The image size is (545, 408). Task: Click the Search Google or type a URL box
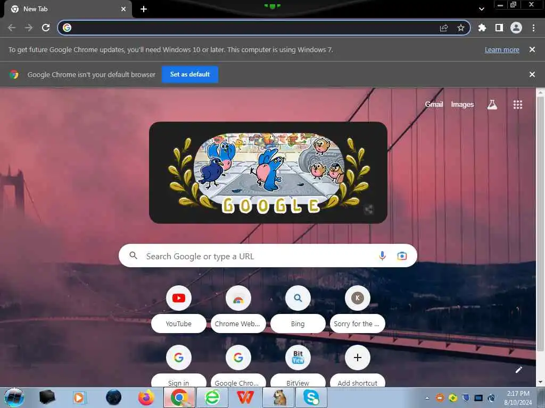tap(268, 256)
